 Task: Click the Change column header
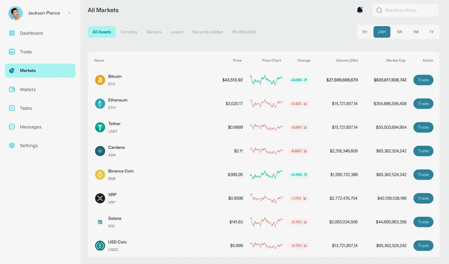(304, 60)
